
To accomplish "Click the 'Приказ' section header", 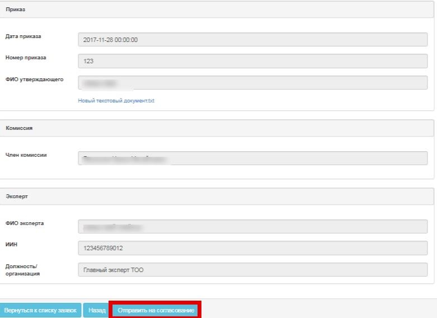I will point(217,10).
